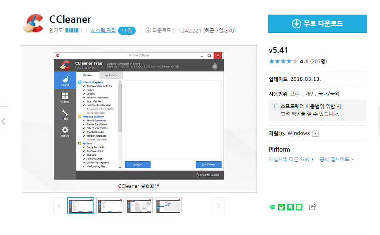Click scroll-up arrow in CCleaner options list
The height and width of the screenshot is (235, 380).
click(x=120, y=82)
